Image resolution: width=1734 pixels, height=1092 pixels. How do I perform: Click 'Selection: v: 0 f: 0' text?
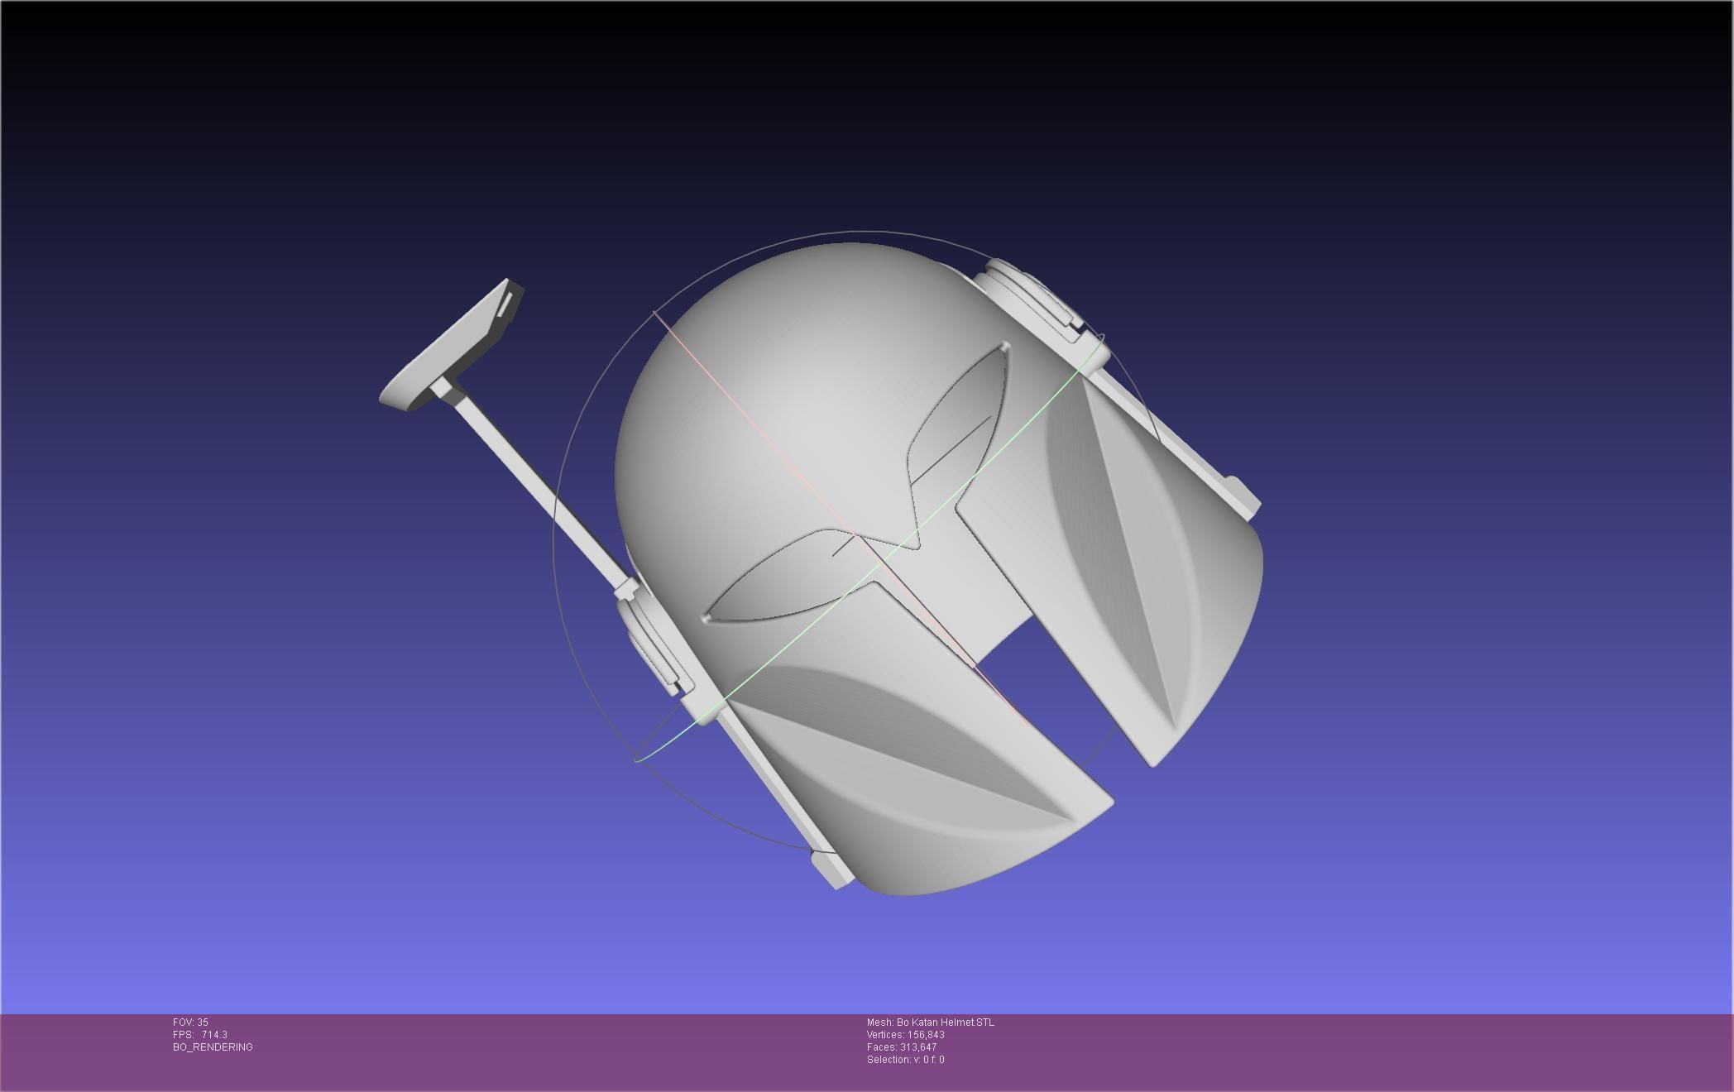[x=906, y=1060]
